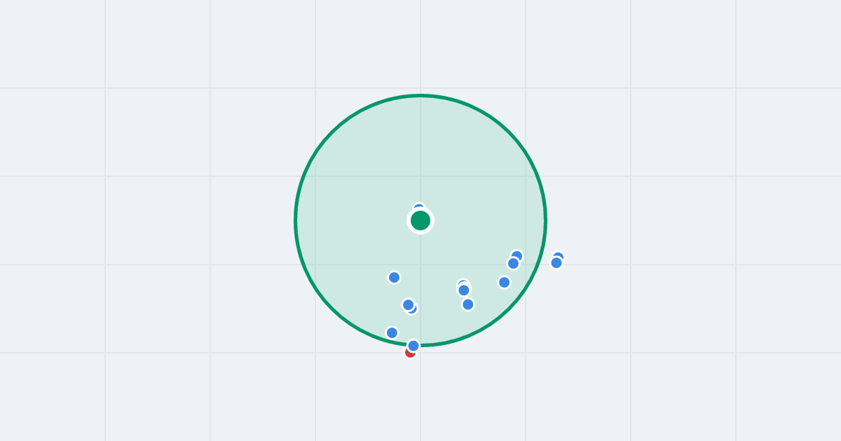Select the isolated blue dot left of center inside the circle
841x441 pixels.
tap(395, 277)
